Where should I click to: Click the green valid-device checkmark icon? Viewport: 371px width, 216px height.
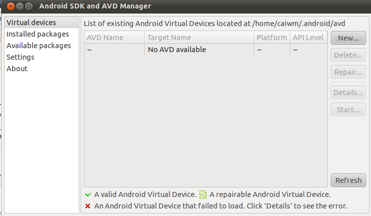click(x=88, y=195)
